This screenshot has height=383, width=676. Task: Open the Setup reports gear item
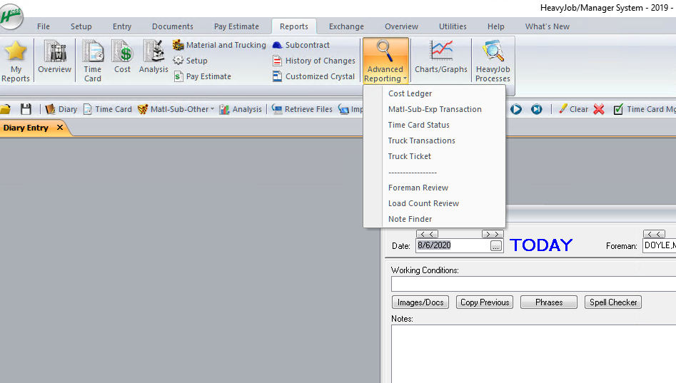[x=190, y=61]
